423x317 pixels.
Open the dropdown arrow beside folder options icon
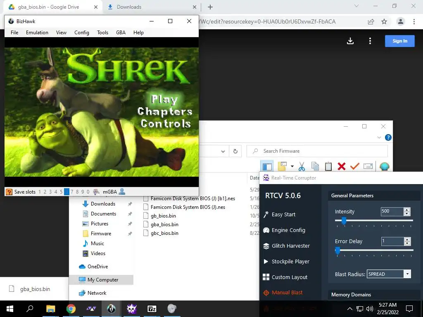[x=292, y=166]
